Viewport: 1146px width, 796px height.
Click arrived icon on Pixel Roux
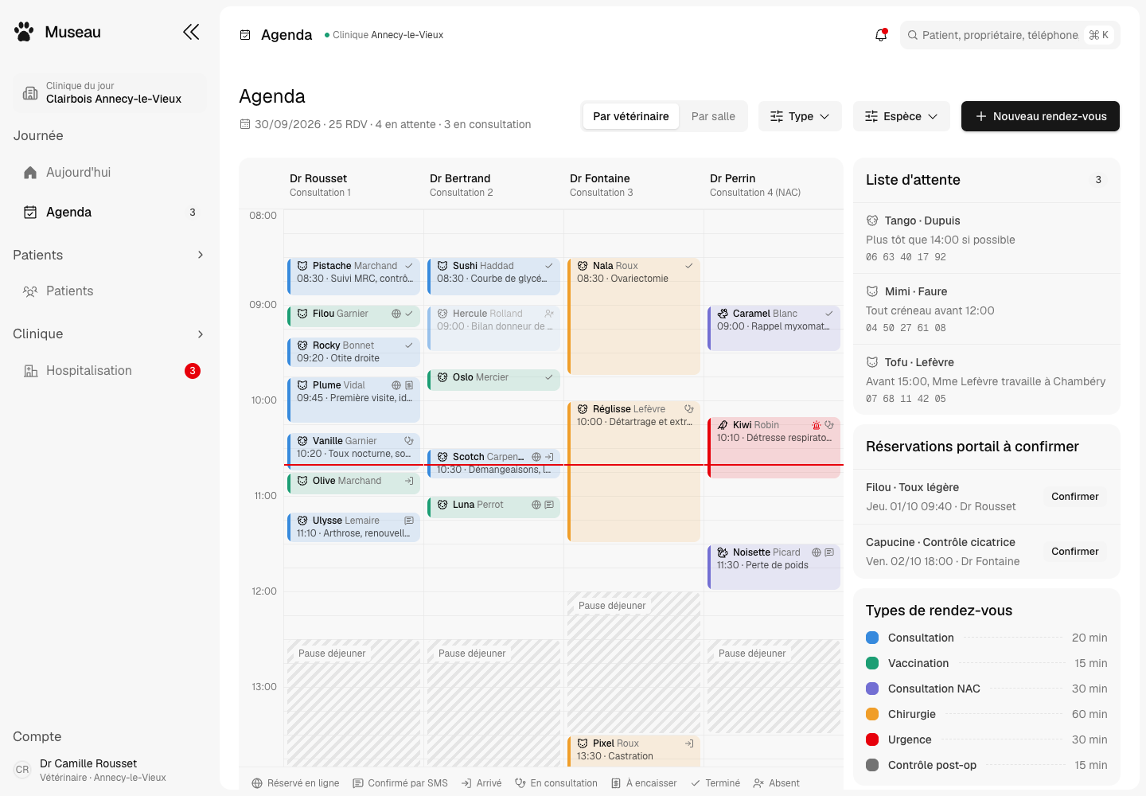[689, 743]
